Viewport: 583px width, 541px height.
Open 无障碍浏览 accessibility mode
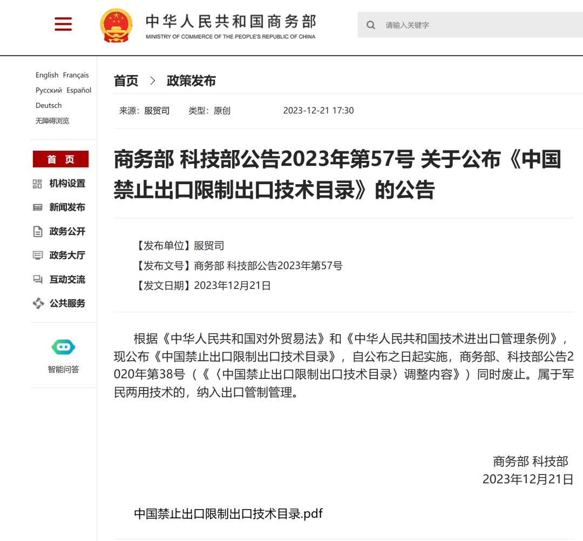point(52,121)
